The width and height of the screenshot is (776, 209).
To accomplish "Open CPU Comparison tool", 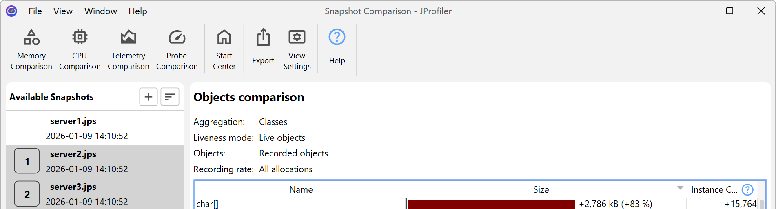I will [80, 49].
